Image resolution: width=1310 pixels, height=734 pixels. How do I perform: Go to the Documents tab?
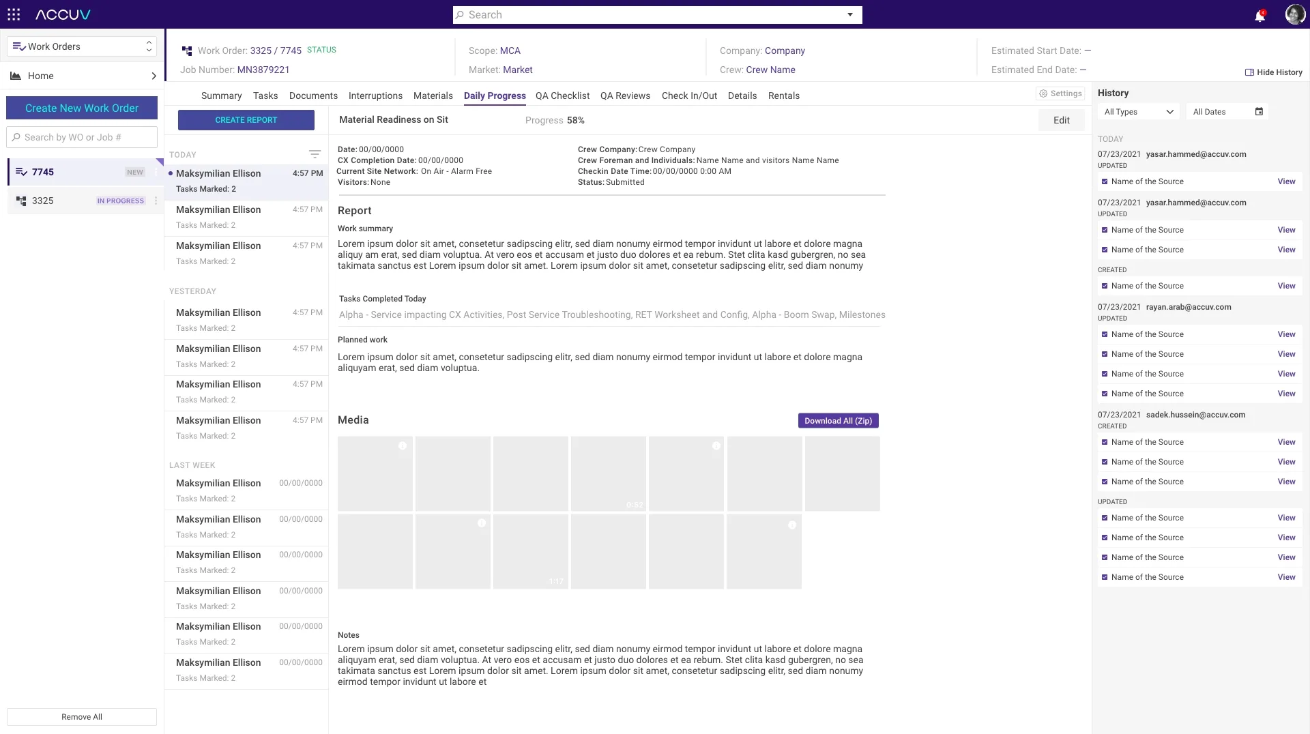pyautogui.click(x=313, y=96)
